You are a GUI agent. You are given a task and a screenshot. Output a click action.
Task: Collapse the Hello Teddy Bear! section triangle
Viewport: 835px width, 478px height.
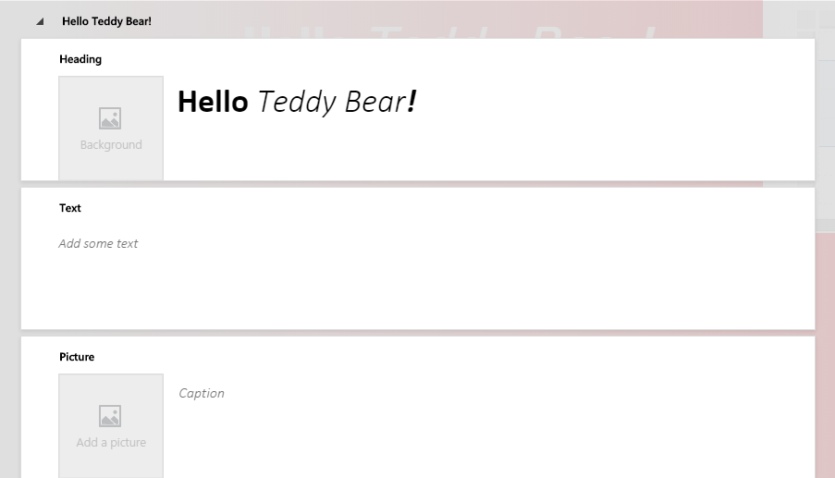pos(40,21)
